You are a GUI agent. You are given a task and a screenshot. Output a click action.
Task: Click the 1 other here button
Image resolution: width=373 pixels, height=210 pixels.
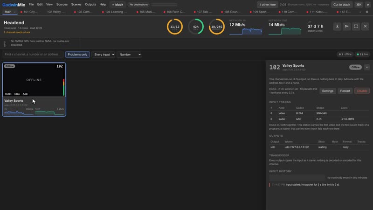pos(267,5)
